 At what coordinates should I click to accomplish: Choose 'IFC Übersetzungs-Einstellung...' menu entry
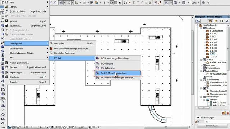(x=118, y=58)
